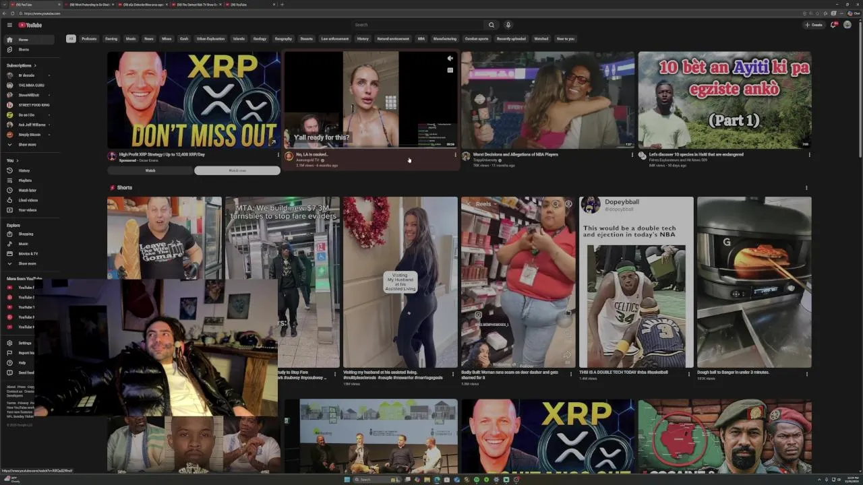Open Help in the sidebar
Screen dimensions: 863x485
pos(20,362)
